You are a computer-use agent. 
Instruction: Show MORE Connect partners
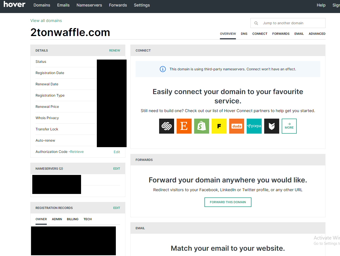[289, 126]
